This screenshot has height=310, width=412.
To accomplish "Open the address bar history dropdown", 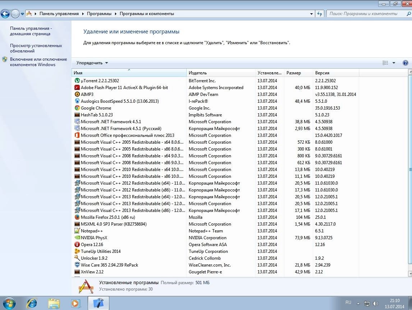I will click(311, 14).
